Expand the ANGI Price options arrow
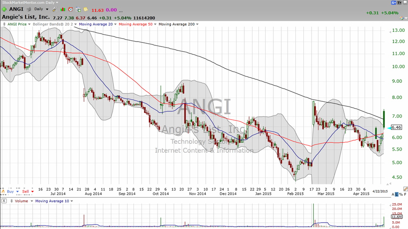Image resolution: width=408 pixels, height=229 pixels. point(29,24)
